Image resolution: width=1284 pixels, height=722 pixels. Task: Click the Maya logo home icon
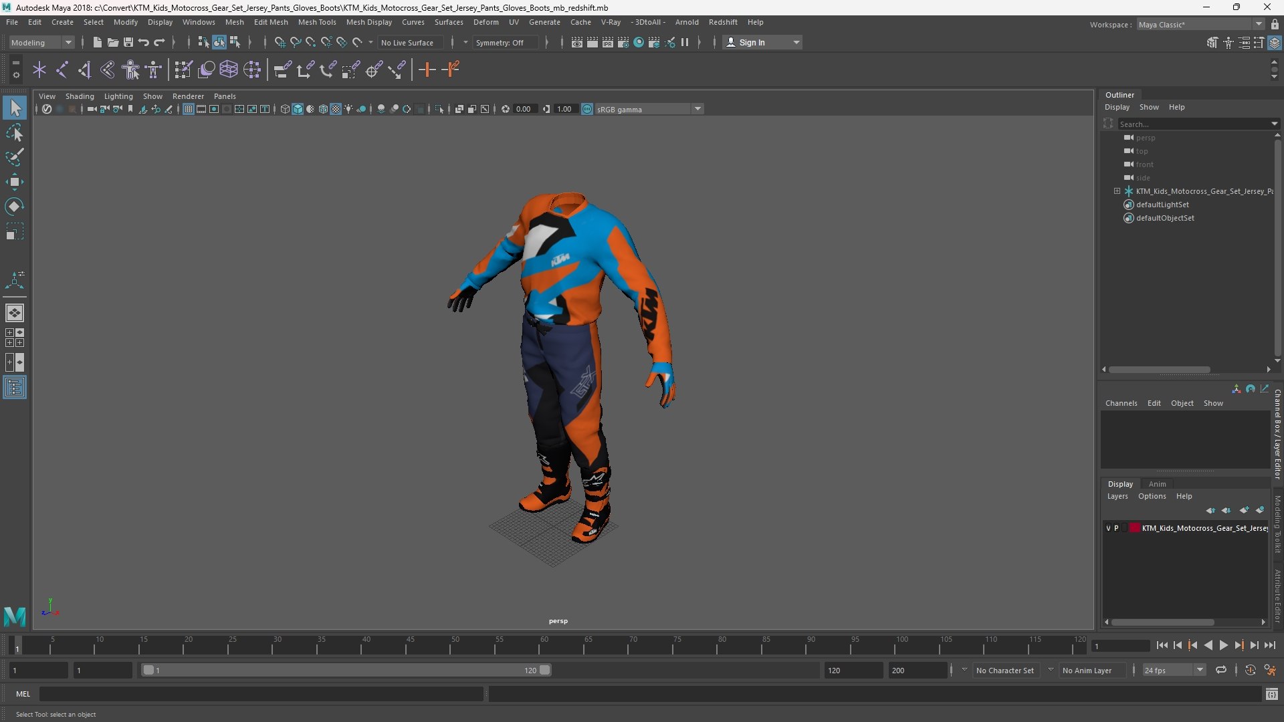click(15, 616)
